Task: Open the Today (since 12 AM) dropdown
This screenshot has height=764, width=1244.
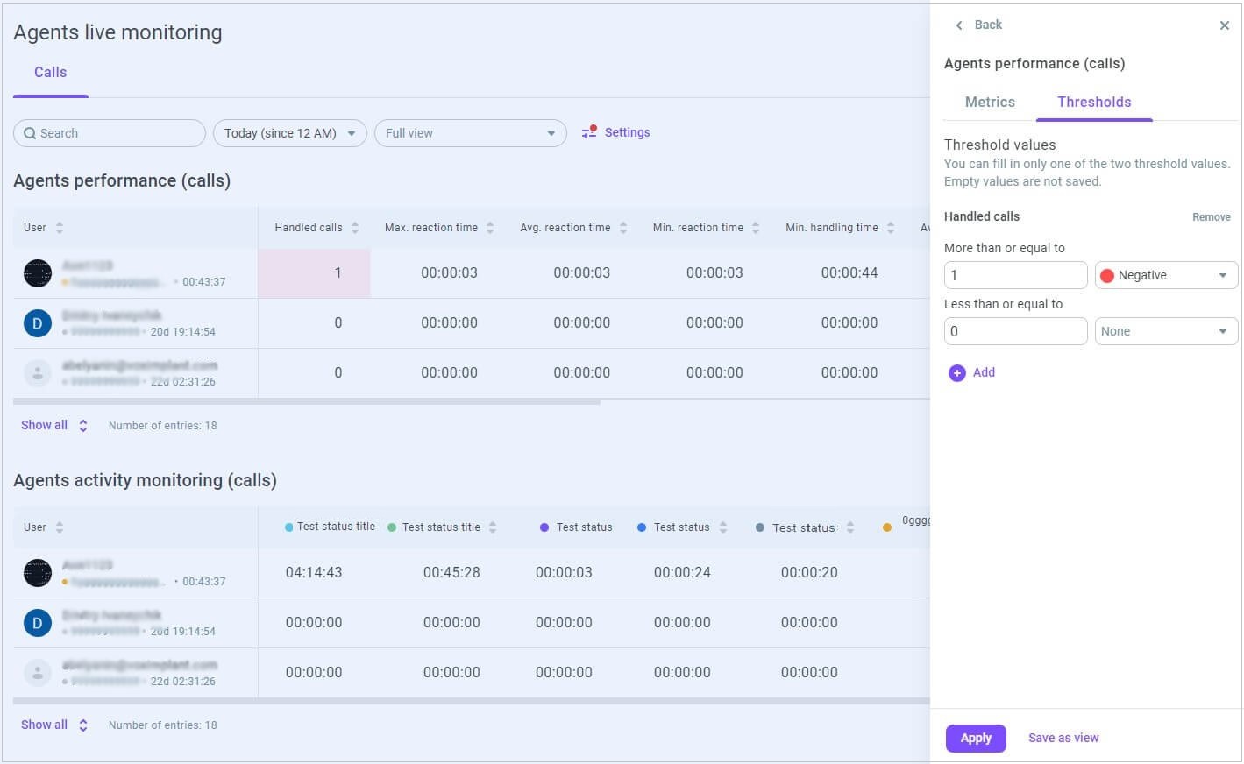Action: [x=290, y=133]
